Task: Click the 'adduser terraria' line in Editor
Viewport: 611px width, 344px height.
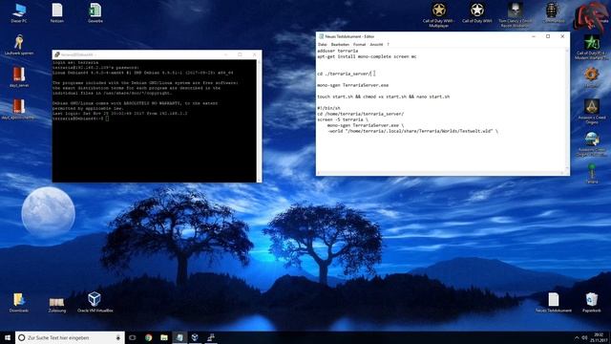Action: click(x=337, y=51)
